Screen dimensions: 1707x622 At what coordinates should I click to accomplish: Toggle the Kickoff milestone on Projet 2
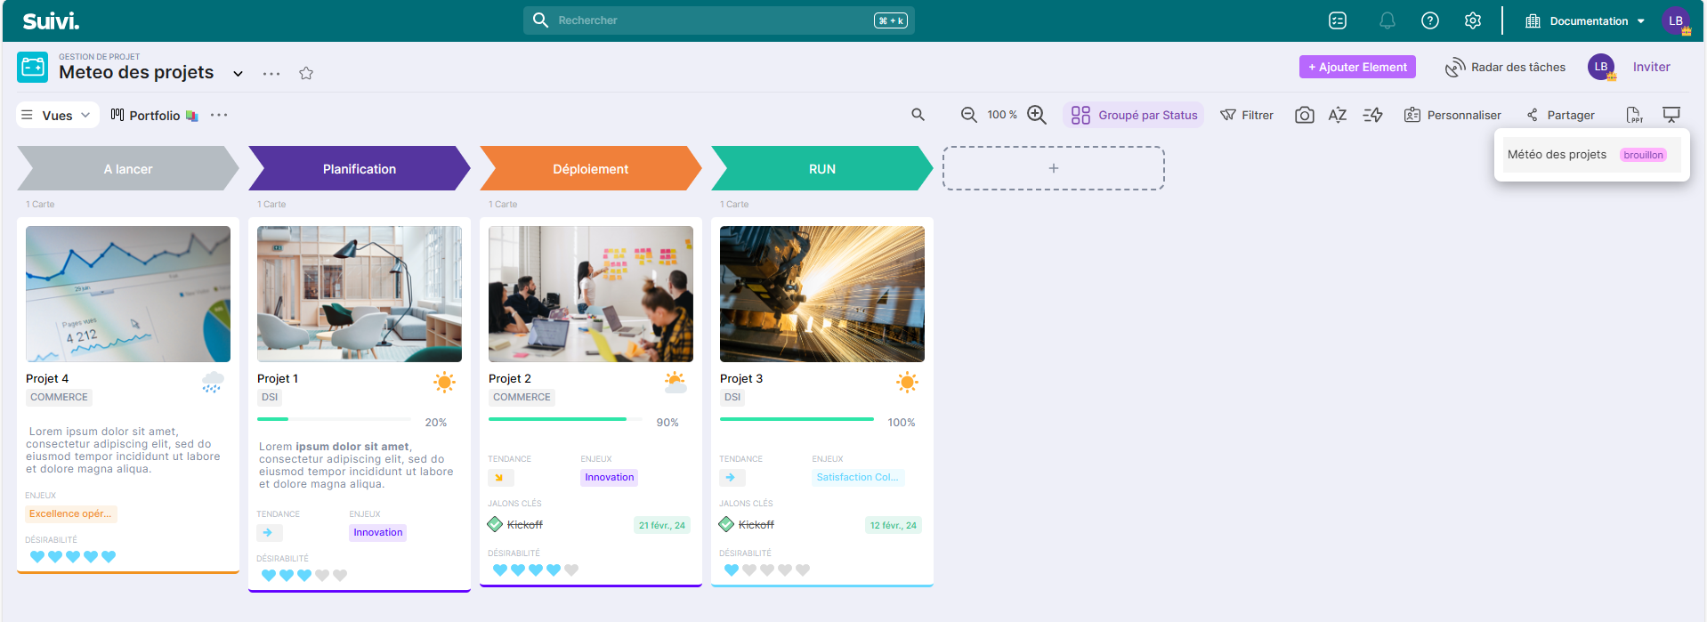(x=496, y=525)
